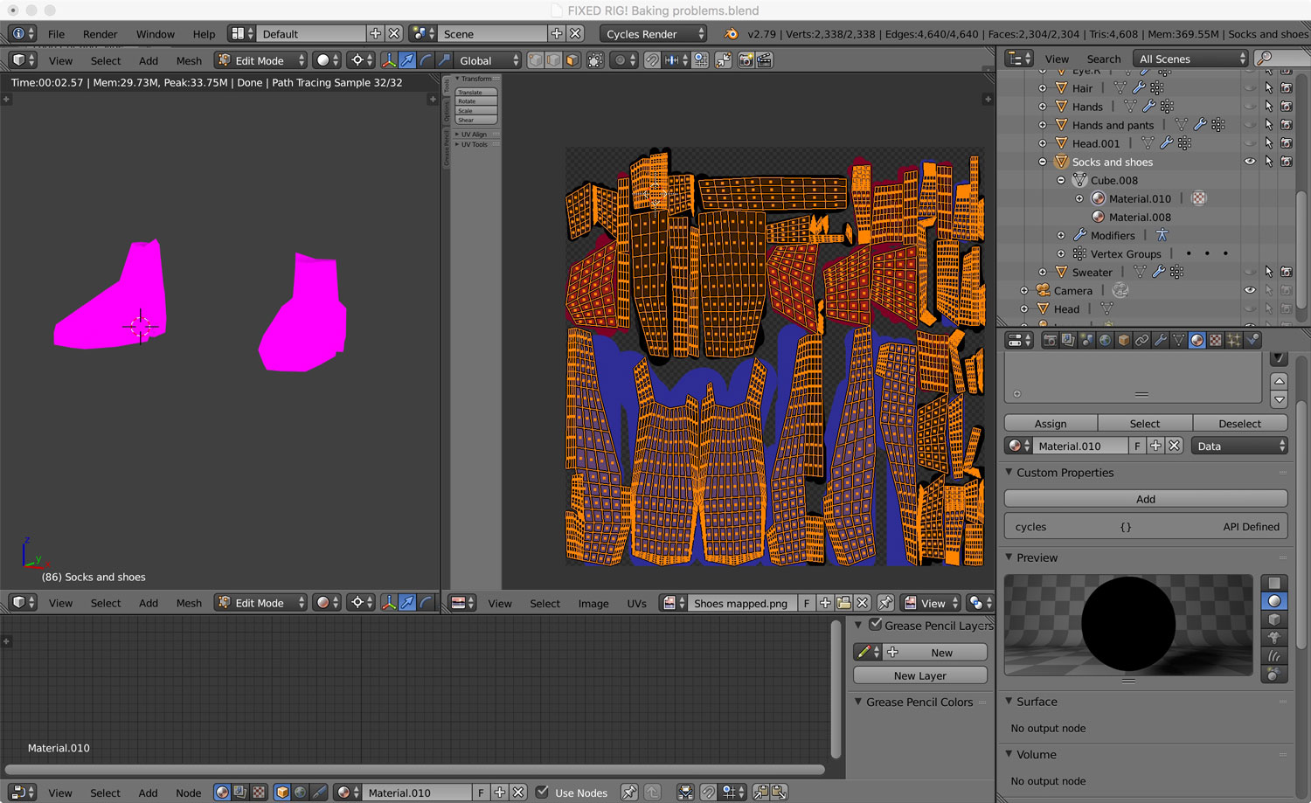This screenshot has width=1311, height=803.
Task: Open the UVs menu in image editor
Action: [636, 604]
